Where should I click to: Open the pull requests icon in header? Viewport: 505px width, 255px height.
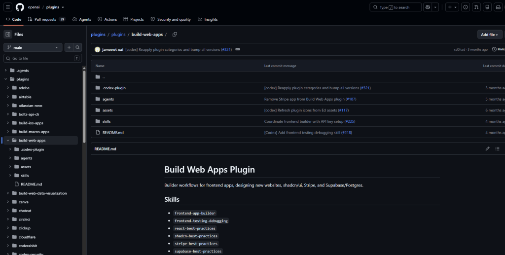pos(476,7)
